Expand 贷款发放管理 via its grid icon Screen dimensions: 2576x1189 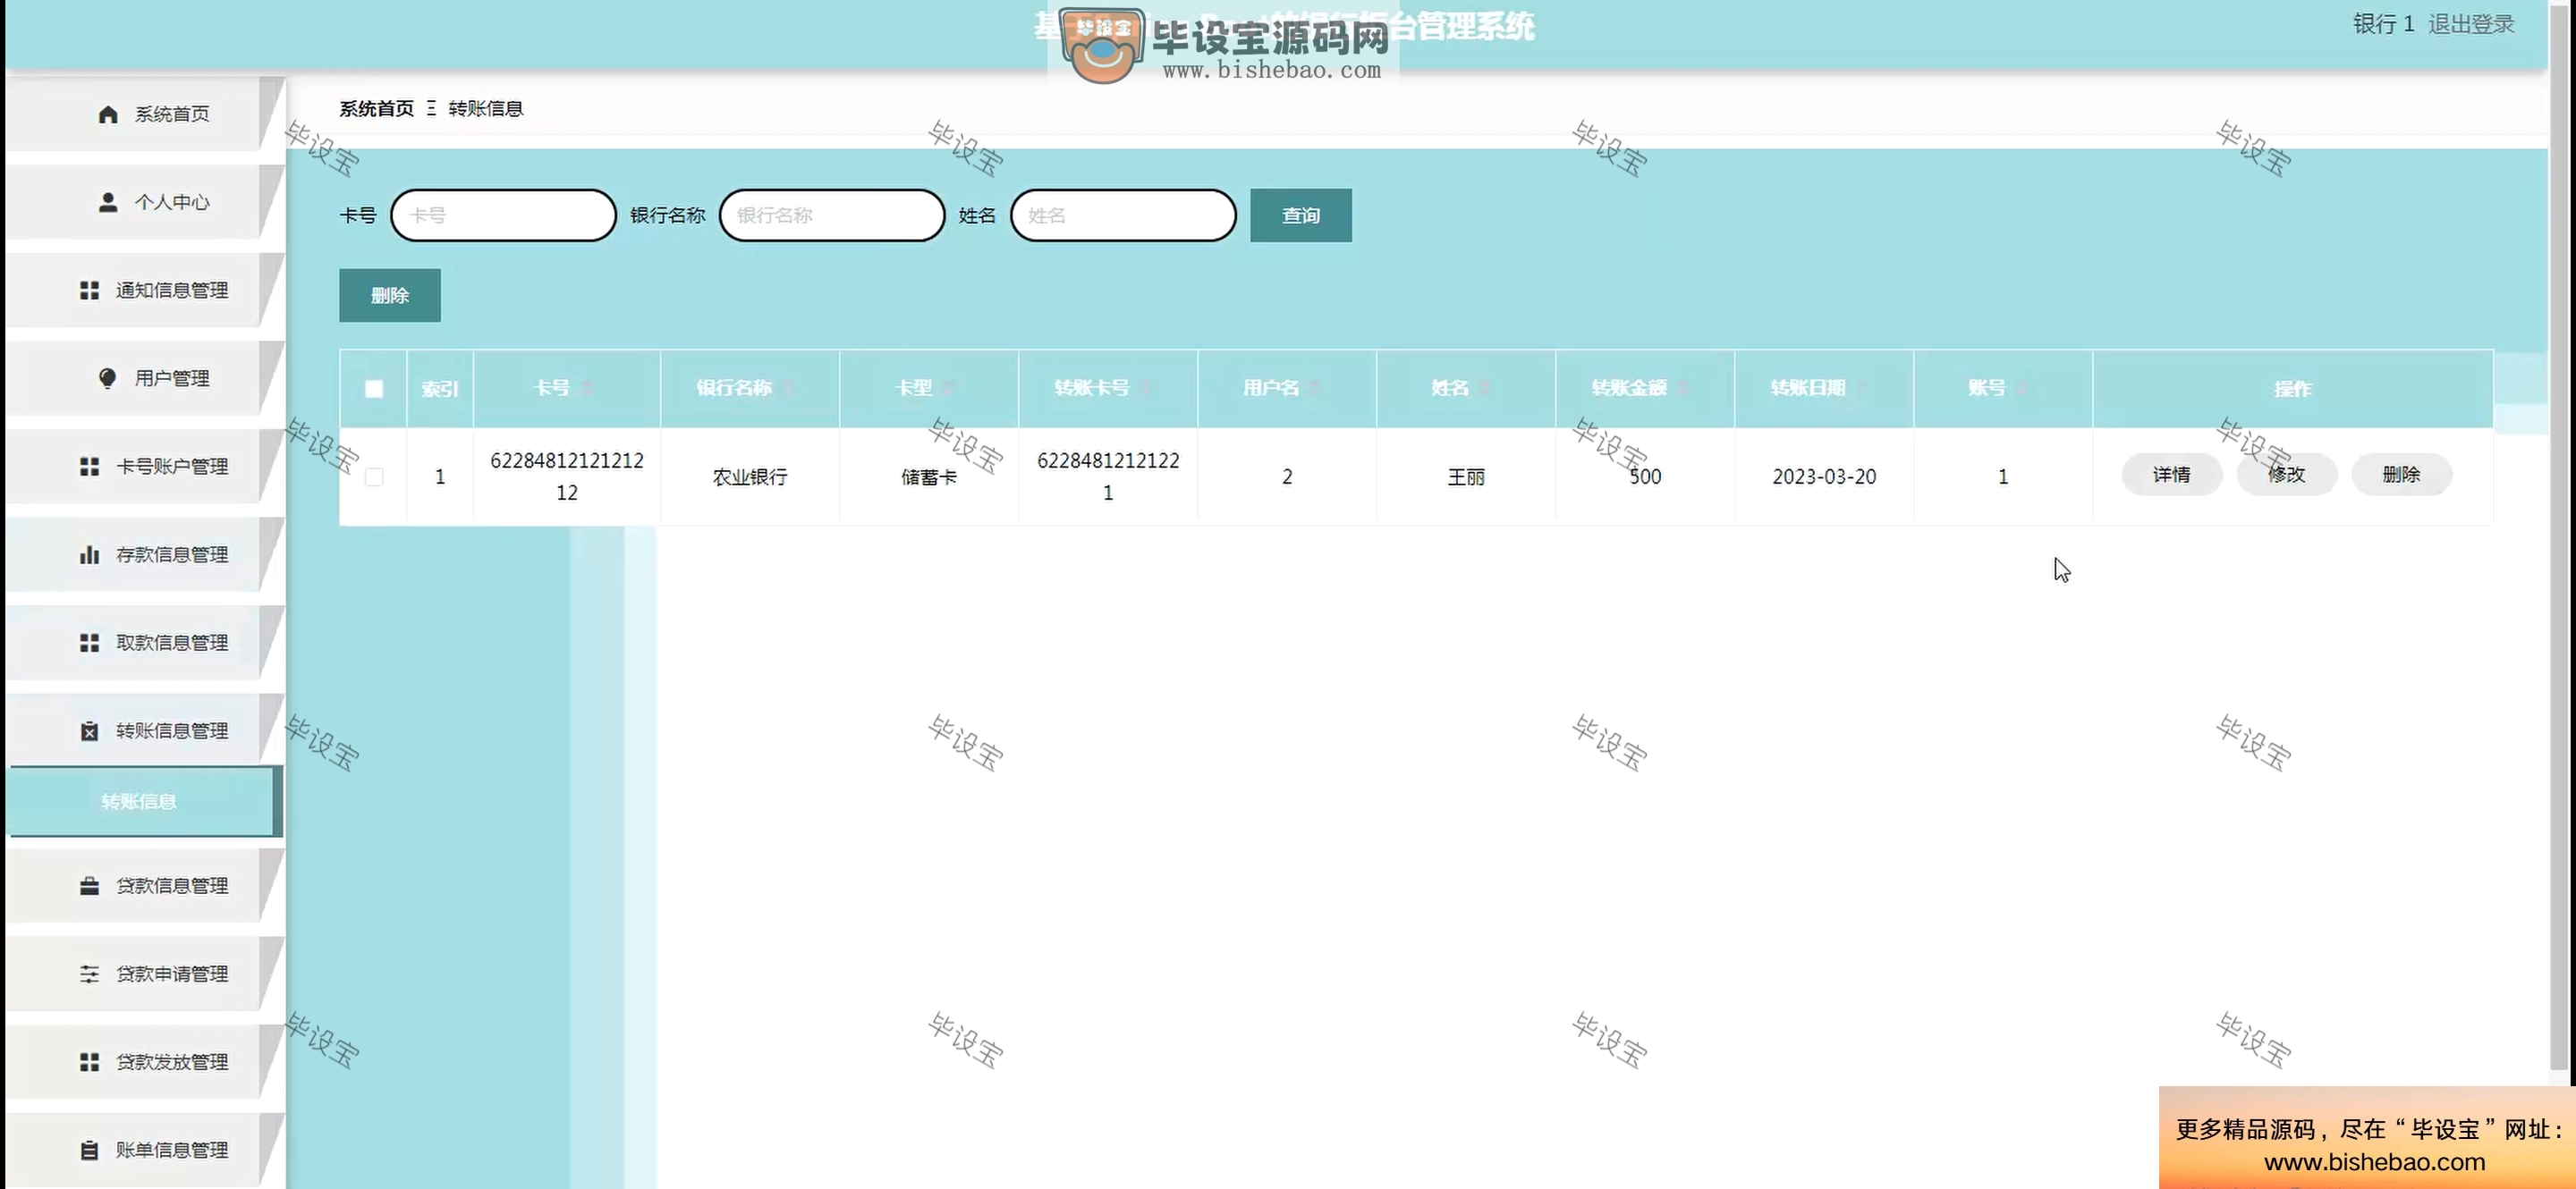89,1061
